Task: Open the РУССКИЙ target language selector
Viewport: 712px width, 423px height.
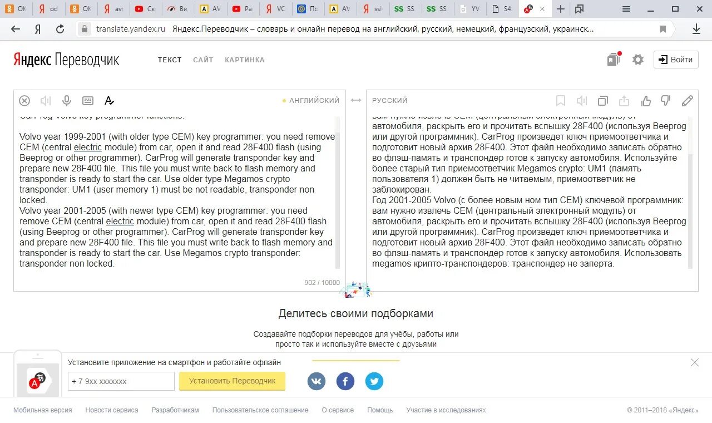Action: click(x=389, y=101)
